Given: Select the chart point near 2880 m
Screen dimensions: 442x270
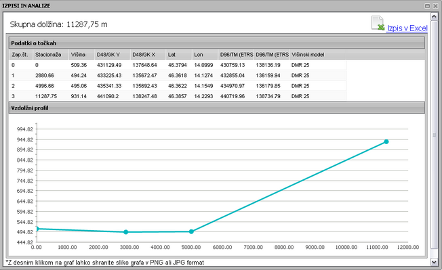Looking at the screenshot, I should 125,232.
